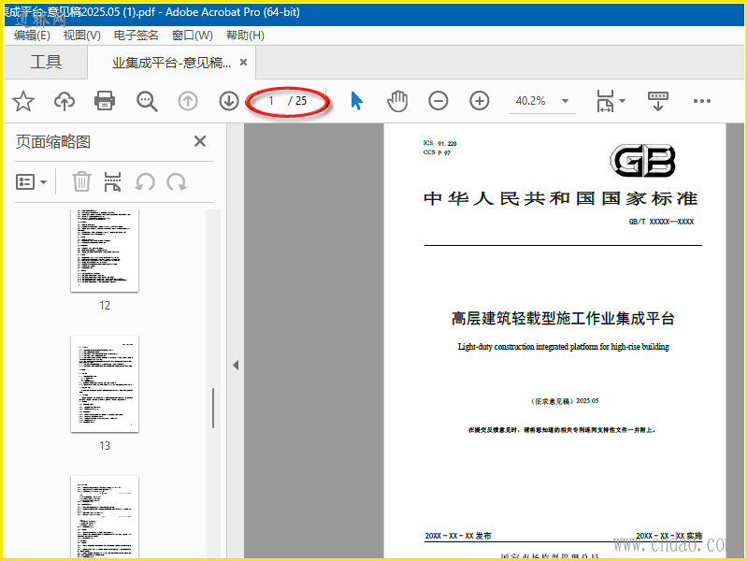Add document to starred with star icon

(x=22, y=101)
